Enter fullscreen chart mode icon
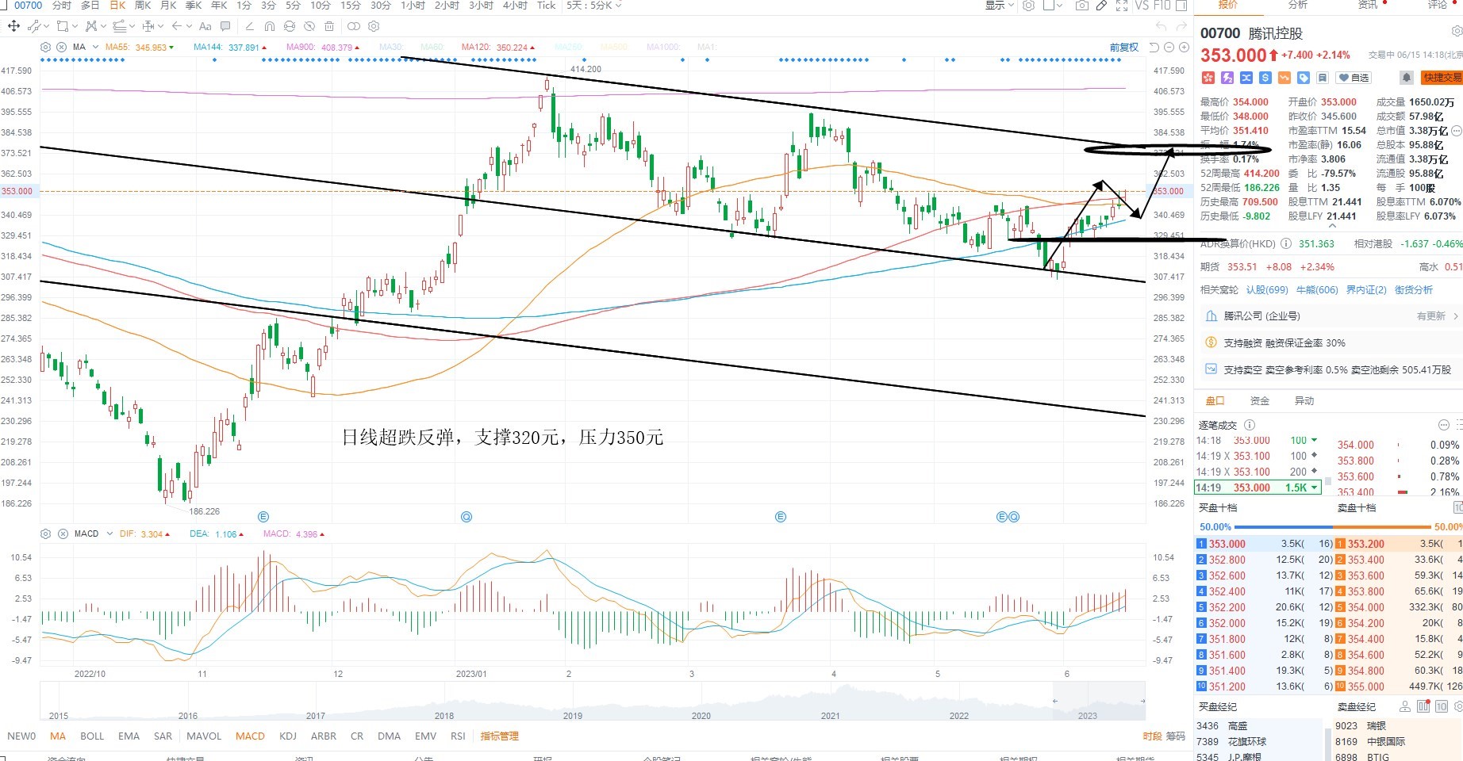This screenshot has width=1463, height=761. click(1122, 6)
